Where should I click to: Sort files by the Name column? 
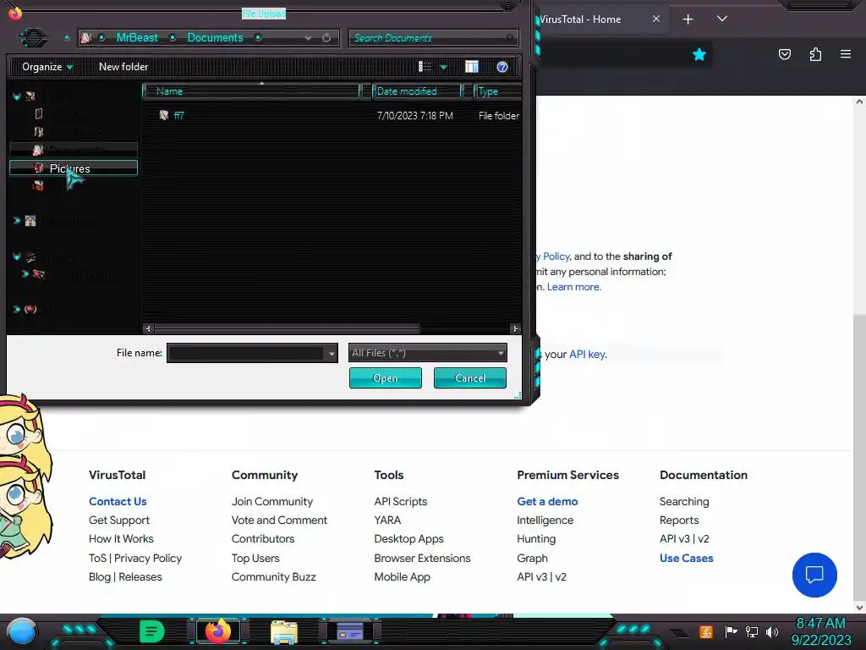[x=251, y=91]
